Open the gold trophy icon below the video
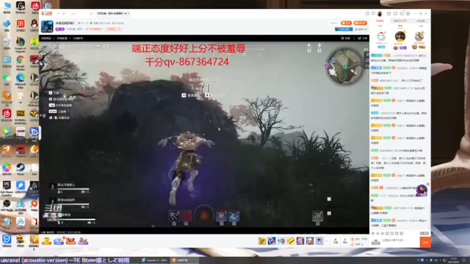 pos(46,241)
